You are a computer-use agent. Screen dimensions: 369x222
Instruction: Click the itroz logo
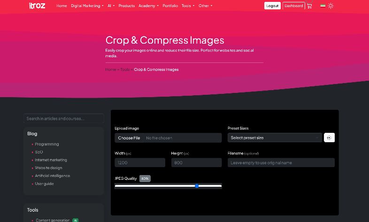(x=37, y=6)
